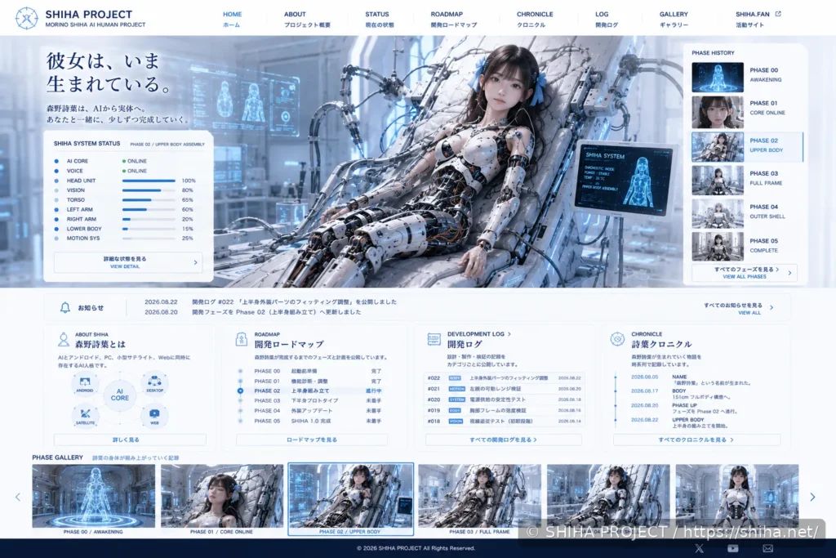Select the PHASE 02 UPPER BODY history thumbnail
Screen dimensions: 836x558
click(718, 147)
